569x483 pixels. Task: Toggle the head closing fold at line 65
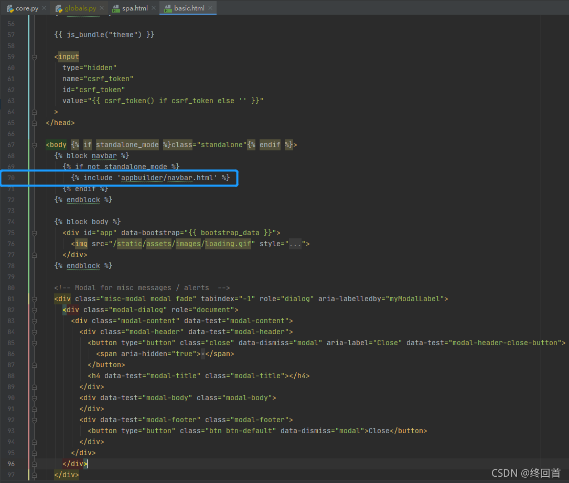tap(34, 123)
